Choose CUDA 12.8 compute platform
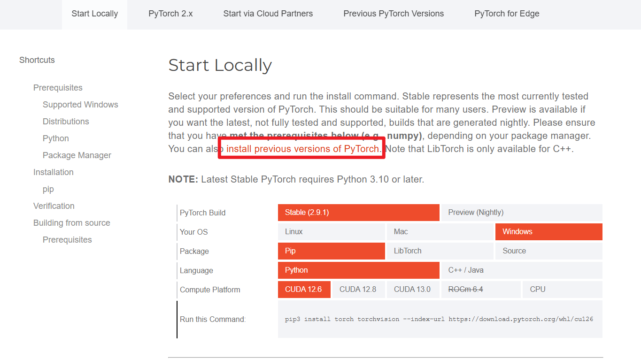The height and width of the screenshot is (359, 641). click(359, 290)
